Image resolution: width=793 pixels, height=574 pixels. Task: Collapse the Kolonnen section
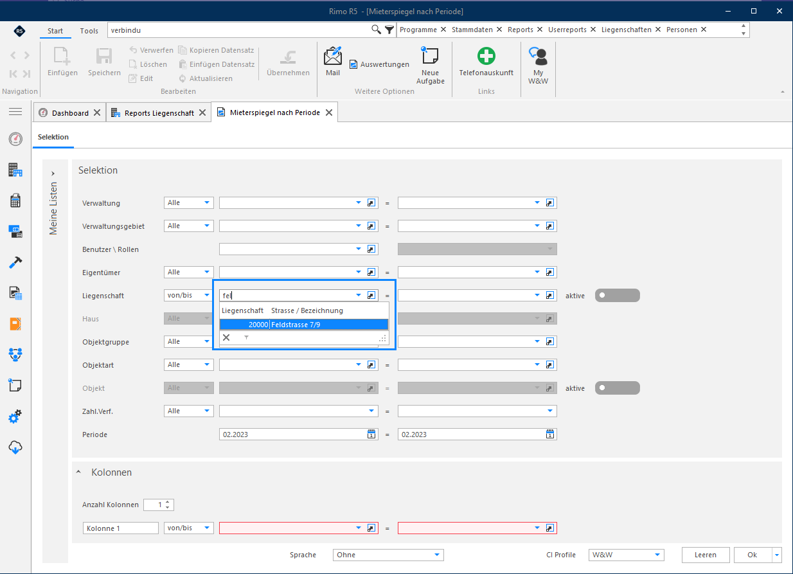tap(78, 472)
